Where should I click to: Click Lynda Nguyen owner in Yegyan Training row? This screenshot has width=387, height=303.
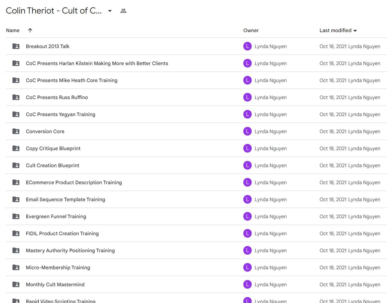pyautogui.click(x=271, y=115)
